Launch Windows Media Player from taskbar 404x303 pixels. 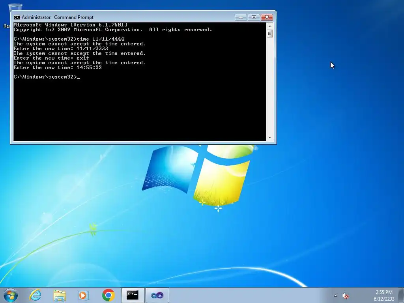coord(84,295)
